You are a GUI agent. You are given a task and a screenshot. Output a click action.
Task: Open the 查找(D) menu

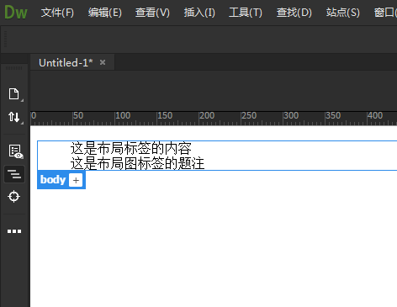click(294, 13)
